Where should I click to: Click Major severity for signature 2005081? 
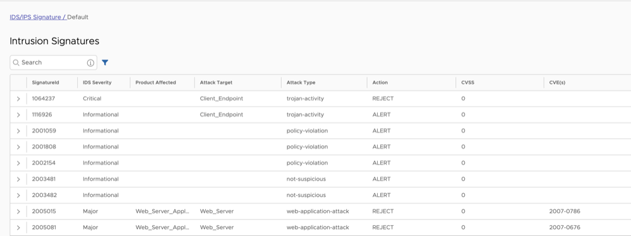pyautogui.click(x=90, y=227)
